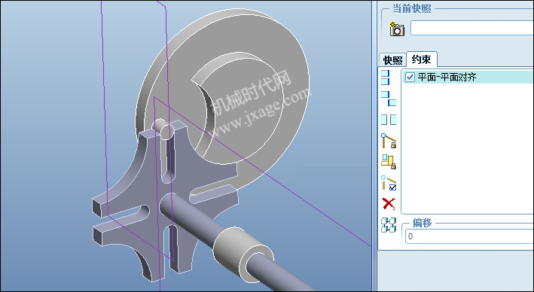The width and height of the screenshot is (534, 292).
Task: Select the body-body lock constraint icon
Action: pos(389,162)
